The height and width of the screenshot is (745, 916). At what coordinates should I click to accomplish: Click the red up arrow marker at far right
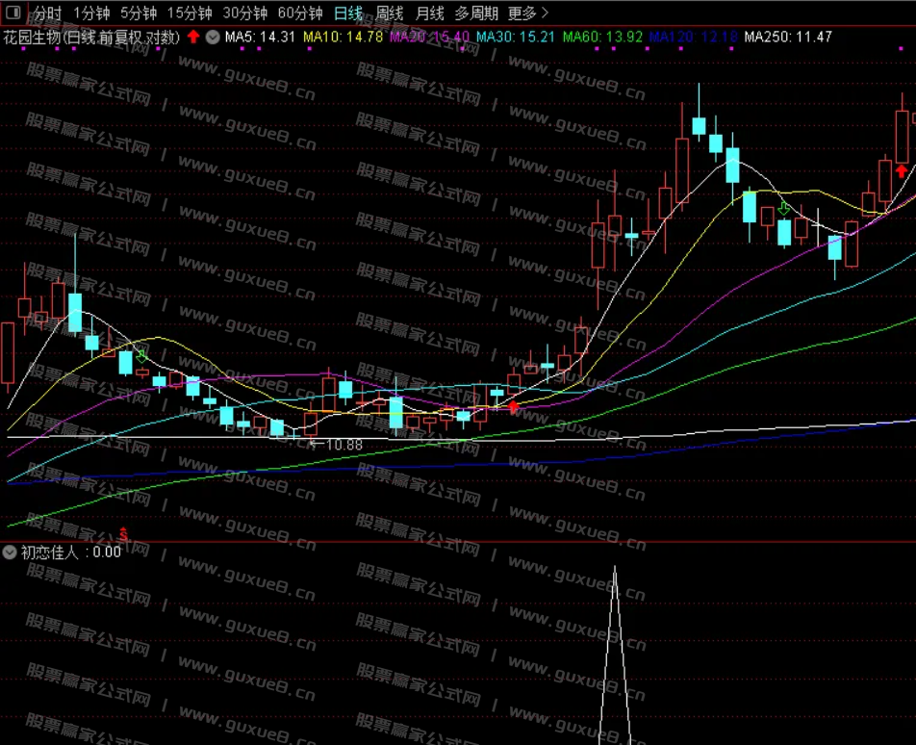click(x=901, y=171)
